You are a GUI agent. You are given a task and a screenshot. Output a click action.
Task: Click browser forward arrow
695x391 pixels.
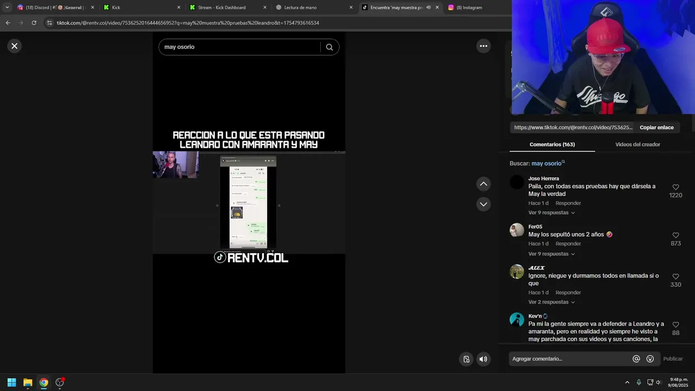(21, 23)
